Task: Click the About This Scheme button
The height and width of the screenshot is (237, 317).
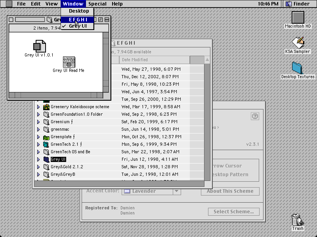Action: 230,191
